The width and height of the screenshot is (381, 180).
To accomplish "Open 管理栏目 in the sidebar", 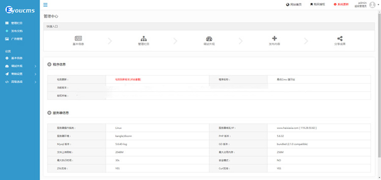I will [x=17, y=23].
